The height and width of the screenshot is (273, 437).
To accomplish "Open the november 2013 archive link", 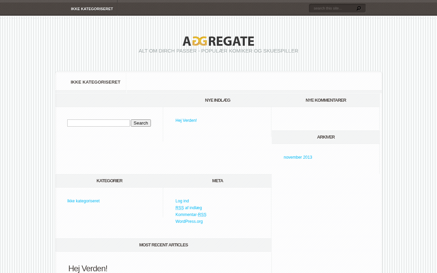I will (x=298, y=157).
